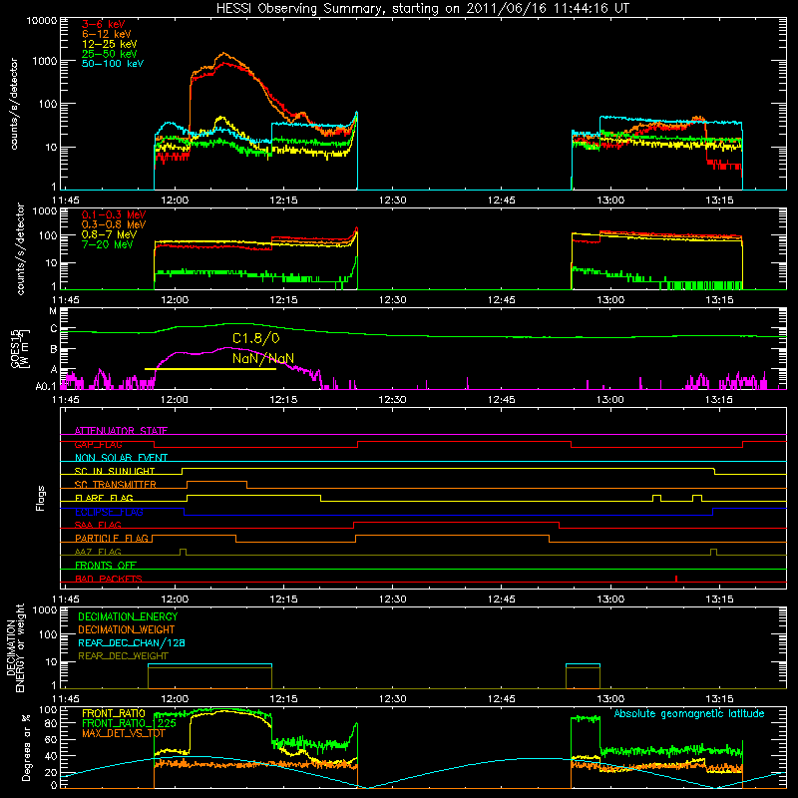Click the GOES15 axis label
Screen dimensions: 798x798
20,349
